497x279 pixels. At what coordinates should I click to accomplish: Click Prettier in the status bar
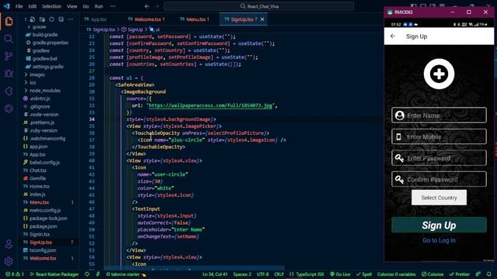point(459,274)
